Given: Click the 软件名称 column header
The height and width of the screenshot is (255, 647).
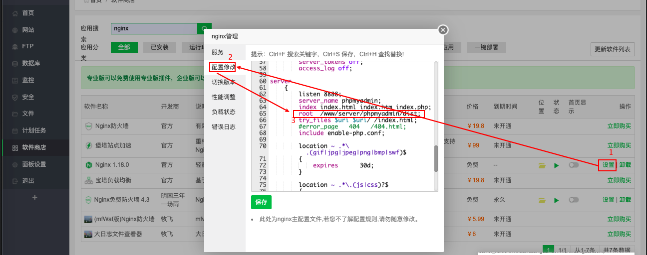Looking at the screenshot, I should tap(96, 107).
